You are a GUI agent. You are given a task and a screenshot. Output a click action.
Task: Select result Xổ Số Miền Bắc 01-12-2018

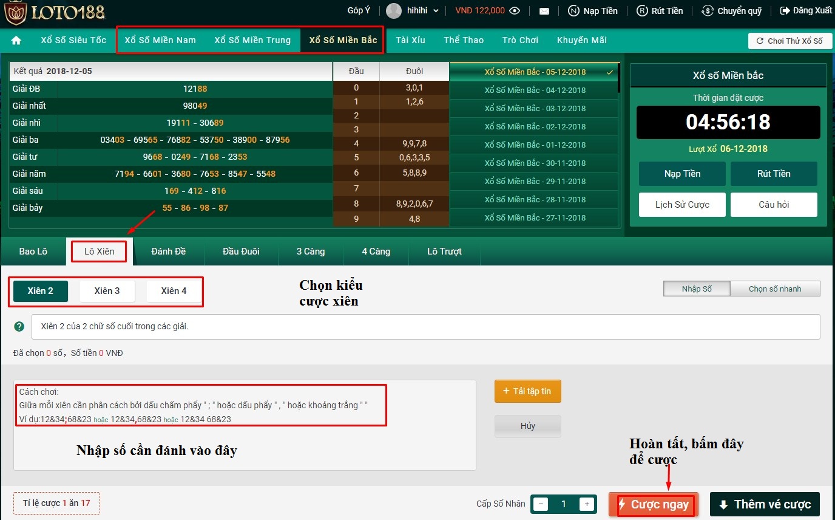(x=534, y=145)
